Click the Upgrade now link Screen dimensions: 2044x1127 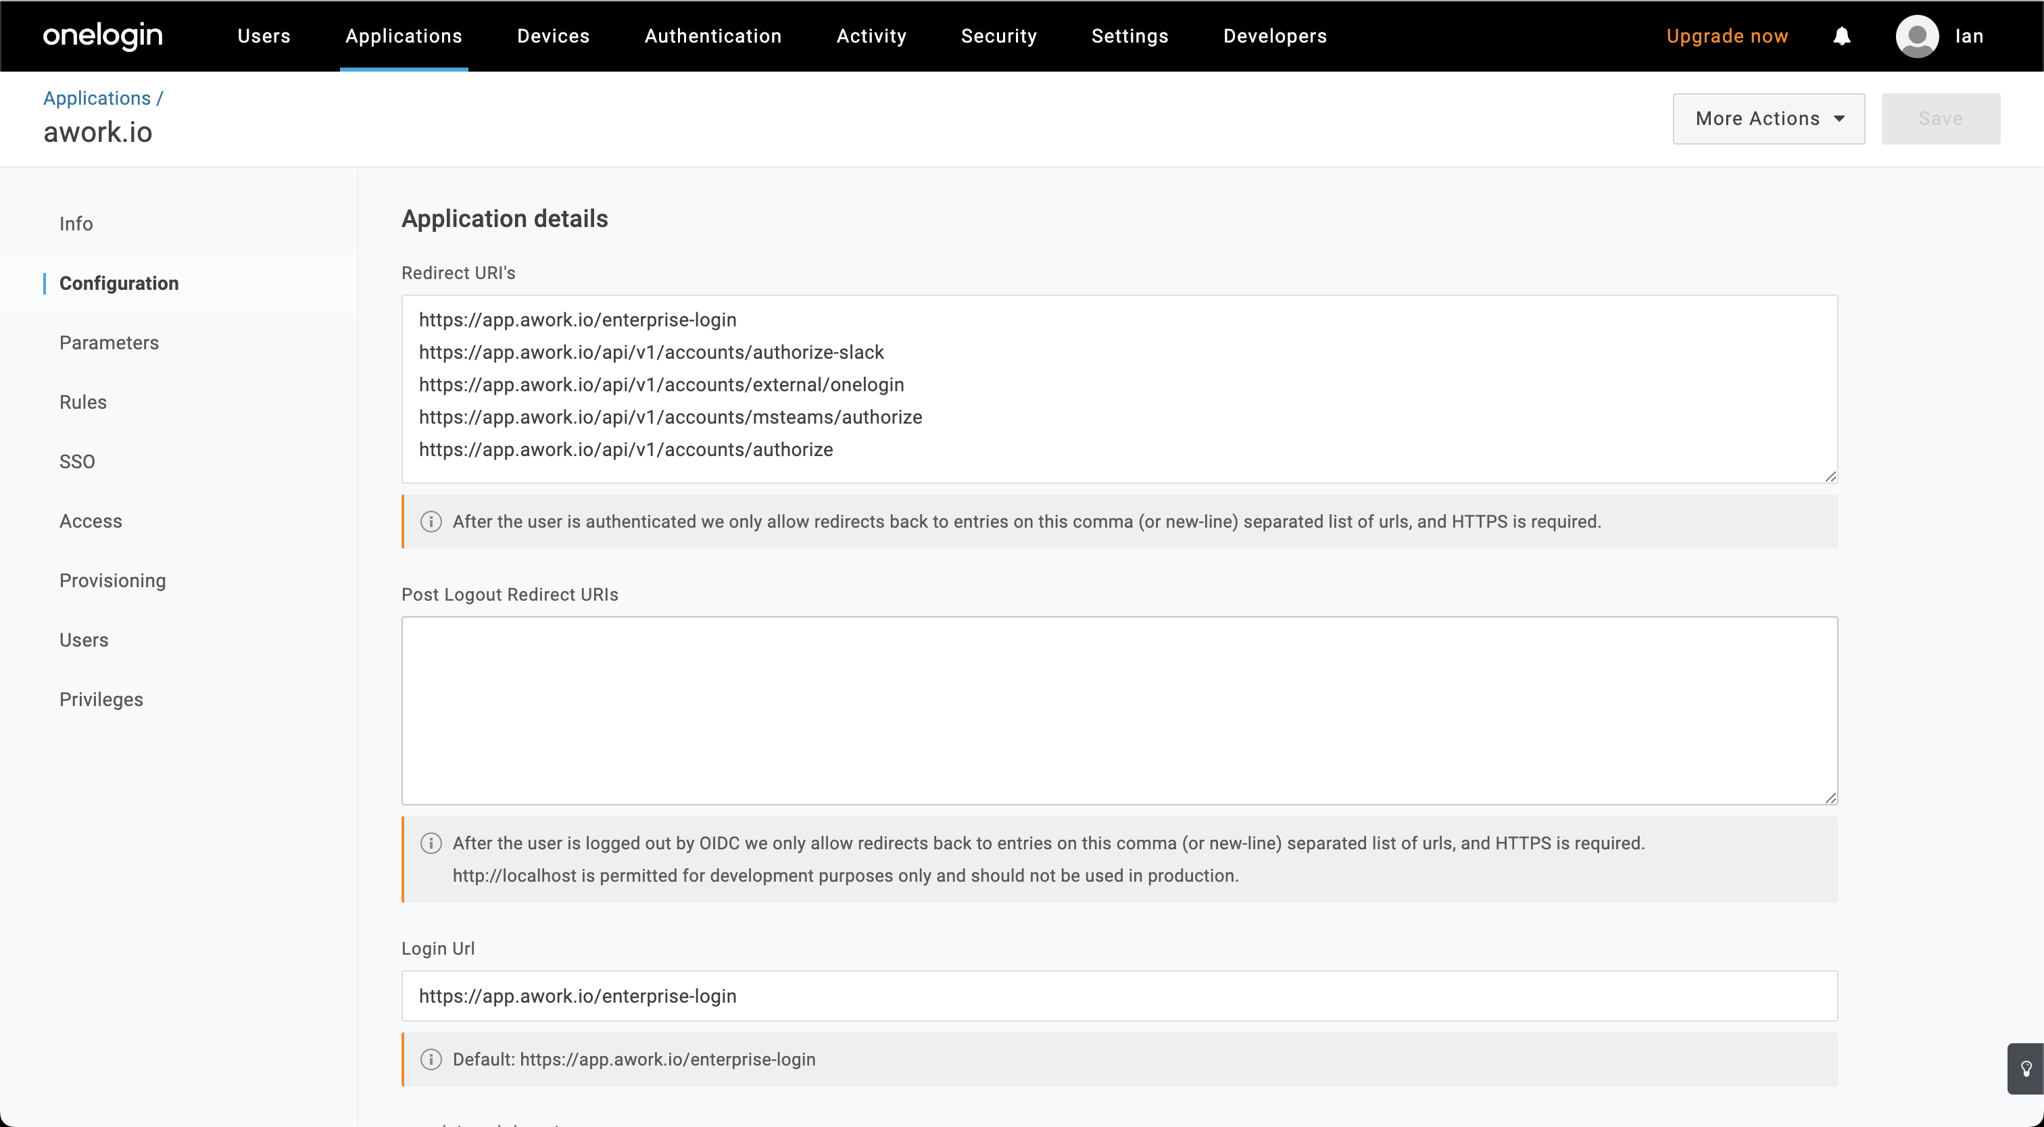pos(1728,36)
